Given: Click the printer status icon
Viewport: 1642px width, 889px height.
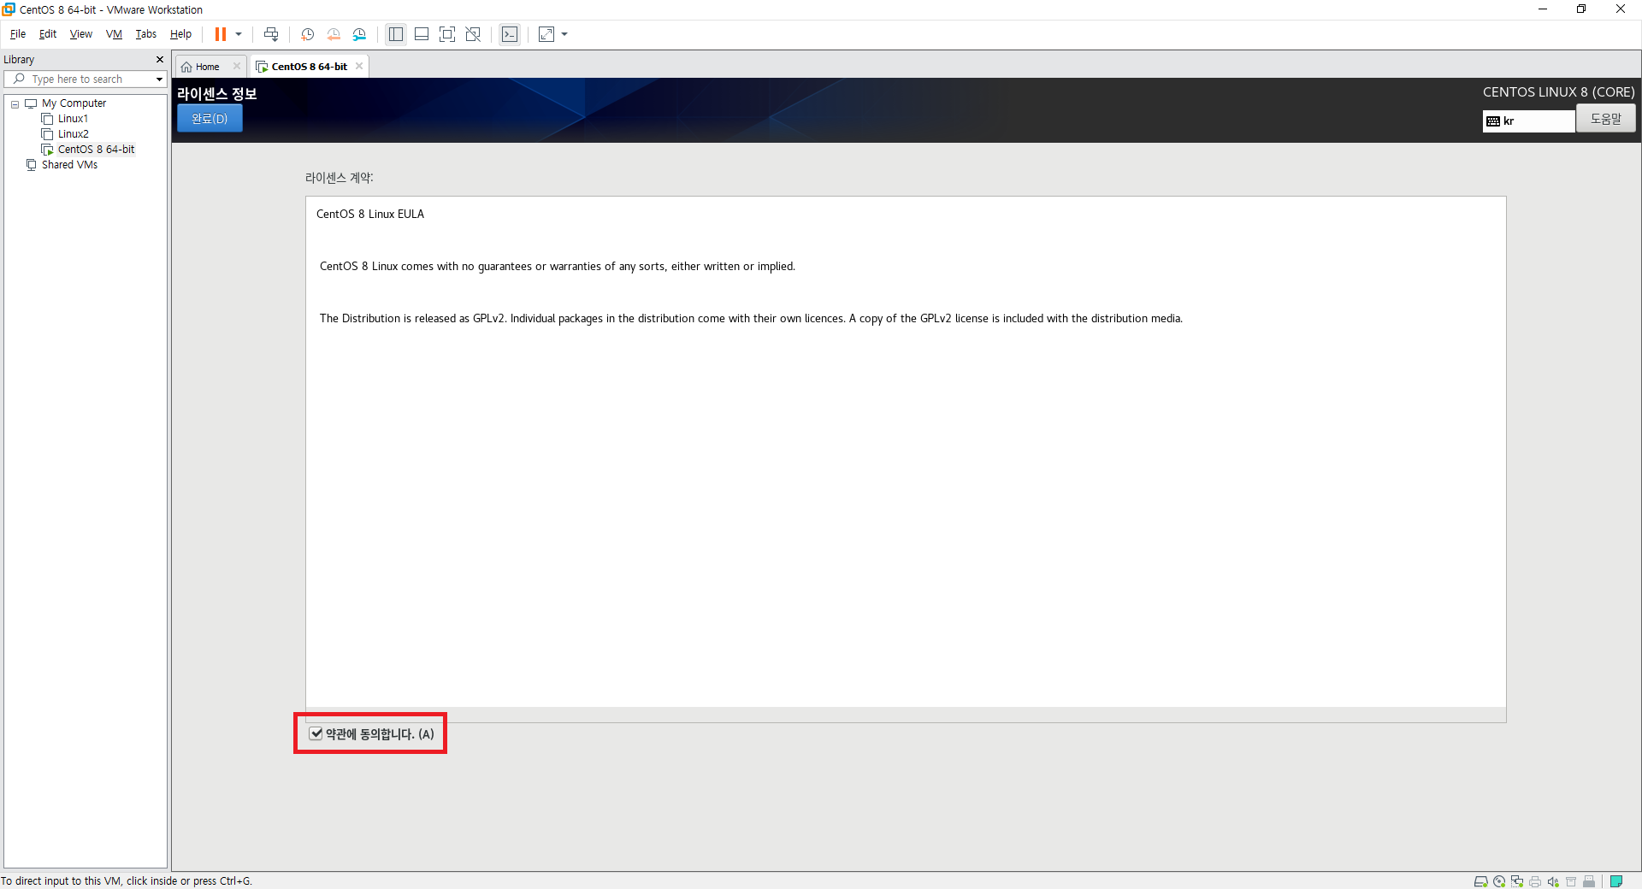Looking at the screenshot, I should (x=1535, y=881).
